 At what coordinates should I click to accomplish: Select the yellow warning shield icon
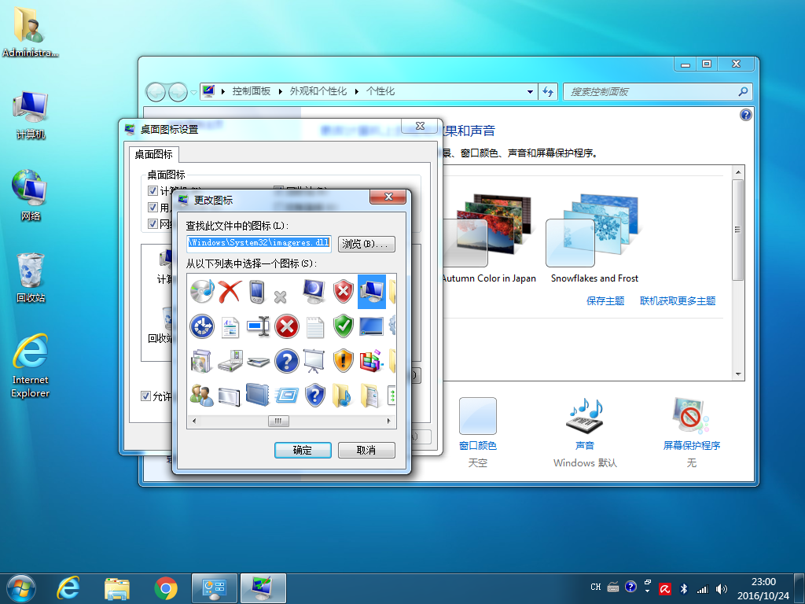click(x=343, y=361)
